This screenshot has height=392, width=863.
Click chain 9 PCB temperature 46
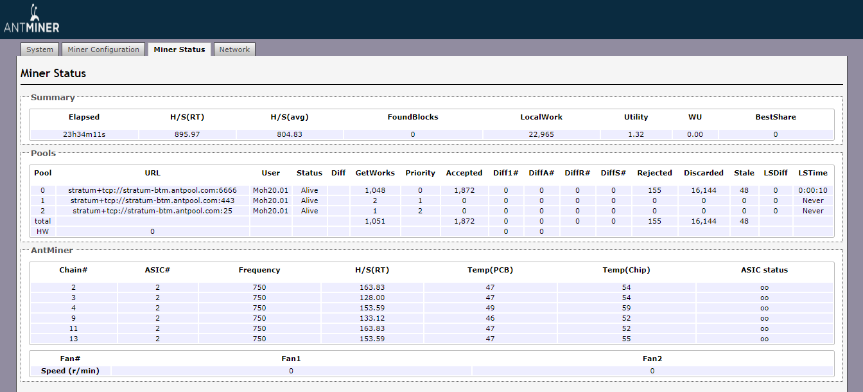click(490, 318)
